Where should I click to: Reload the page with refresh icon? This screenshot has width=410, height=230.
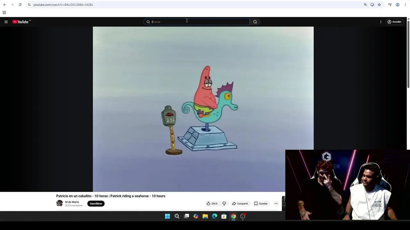pyautogui.click(x=20, y=5)
